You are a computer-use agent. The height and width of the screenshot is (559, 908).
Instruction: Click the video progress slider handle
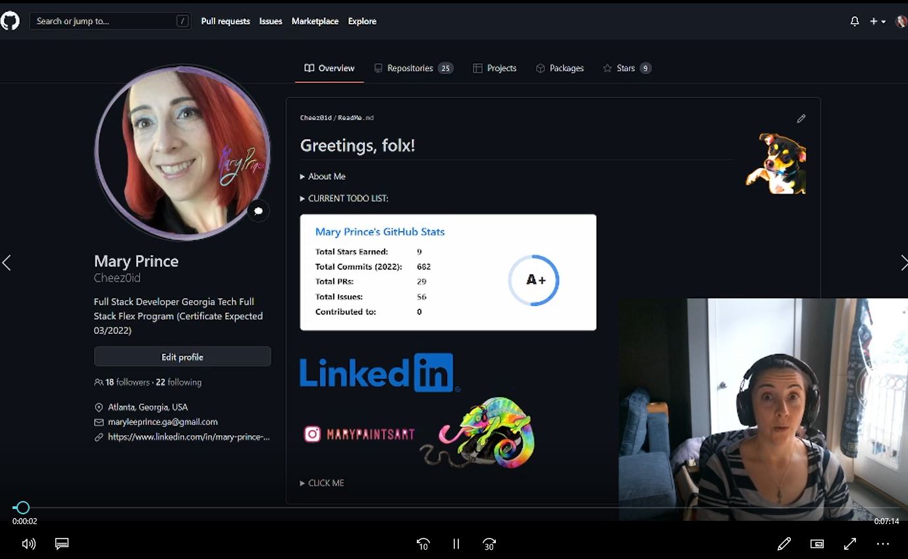coord(22,508)
